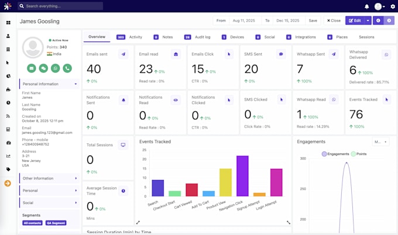Image resolution: width=398 pixels, height=235 pixels.
Task: Open the Edit button dropdown arrow
Action: [x=368, y=20]
